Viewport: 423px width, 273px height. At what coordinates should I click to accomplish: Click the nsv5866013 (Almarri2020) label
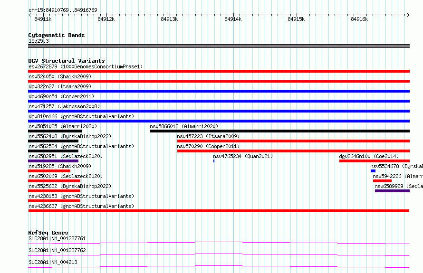pos(184,126)
